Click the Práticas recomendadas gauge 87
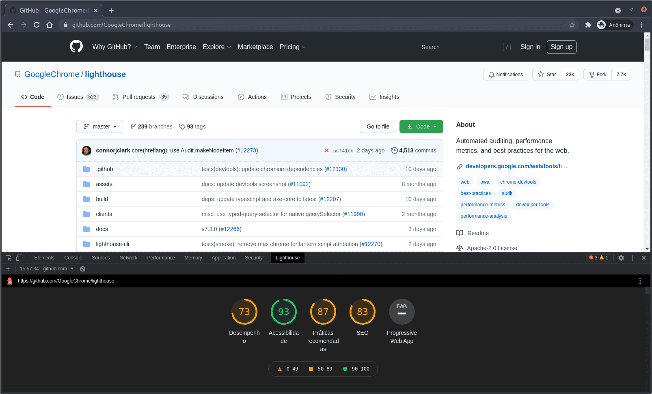 pyautogui.click(x=323, y=312)
